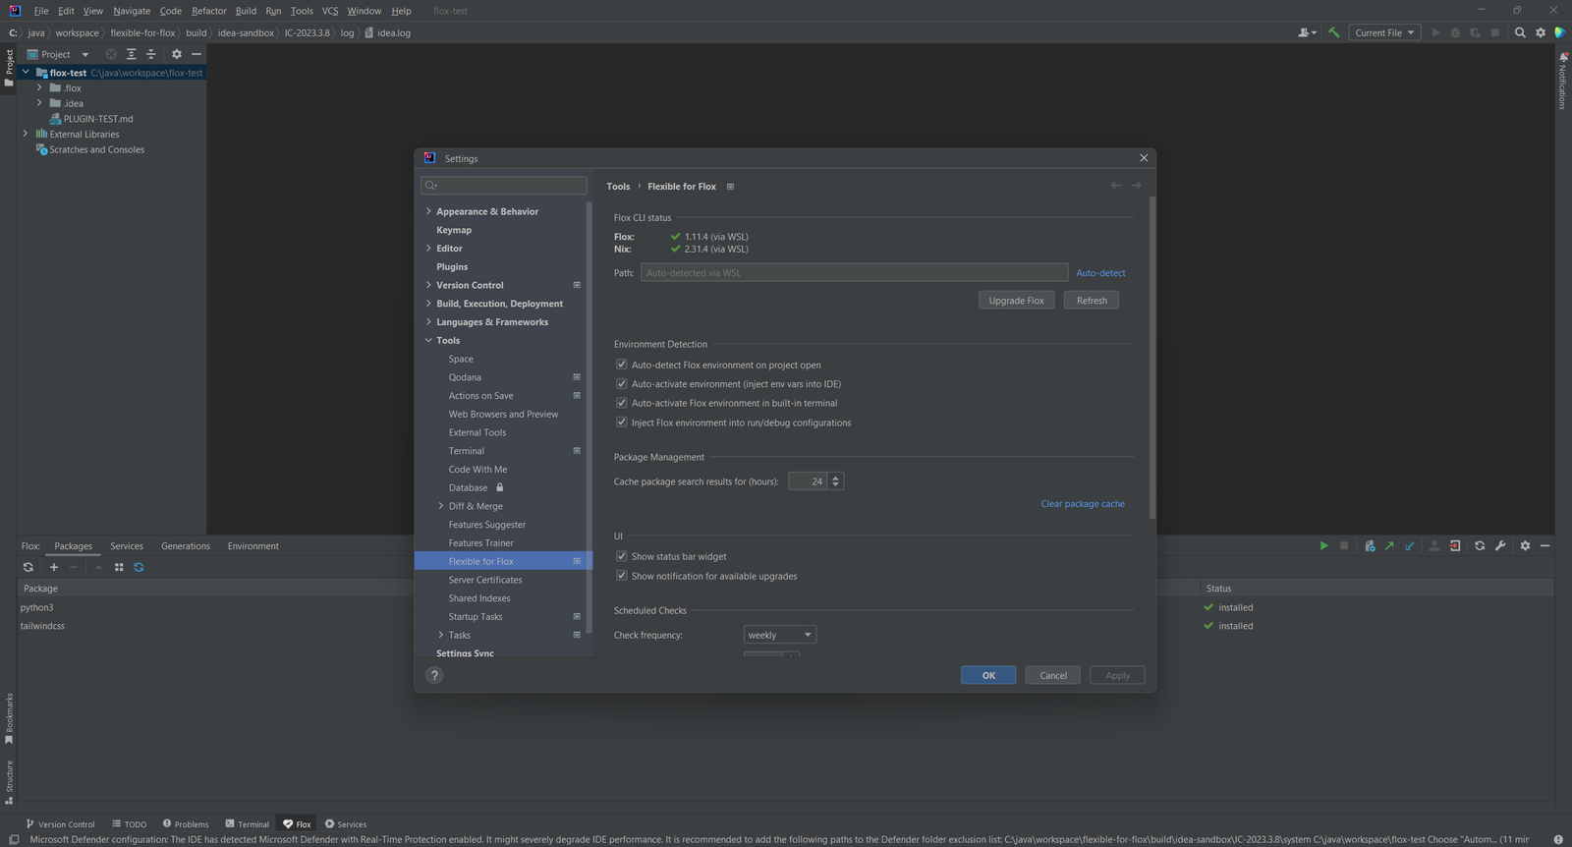Open the Code With Me user icon

pos(1307,32)
